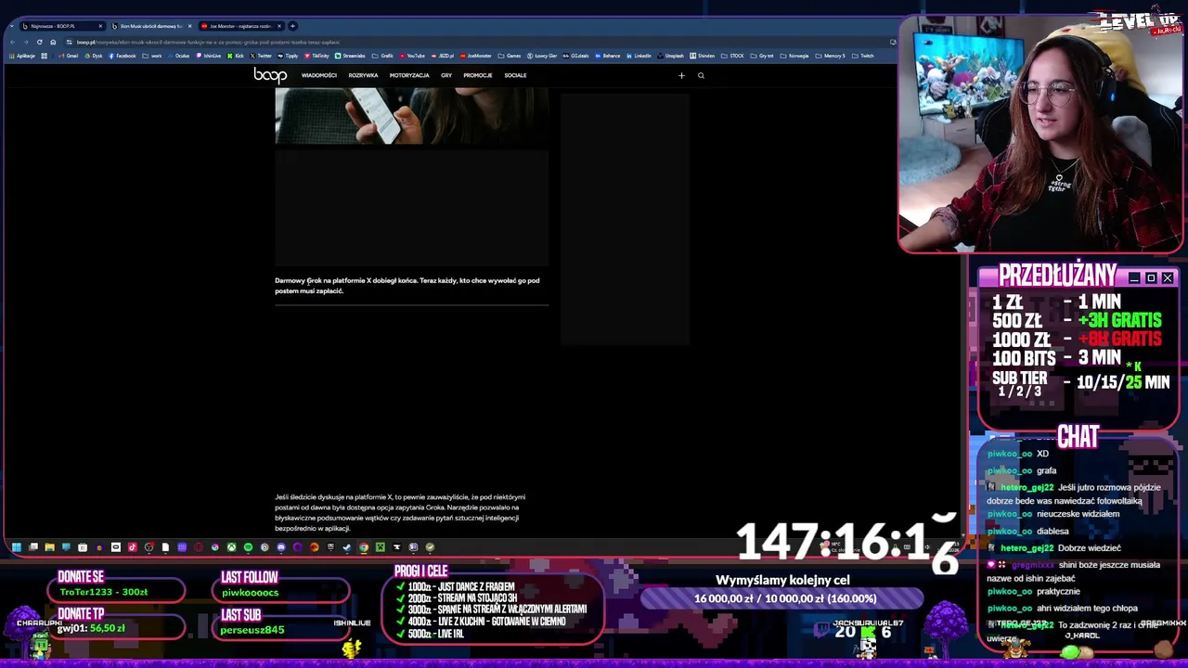Open the IshinLive bookmark
This screenshot has width=1188, height=668.
click(x=210, y=56)
